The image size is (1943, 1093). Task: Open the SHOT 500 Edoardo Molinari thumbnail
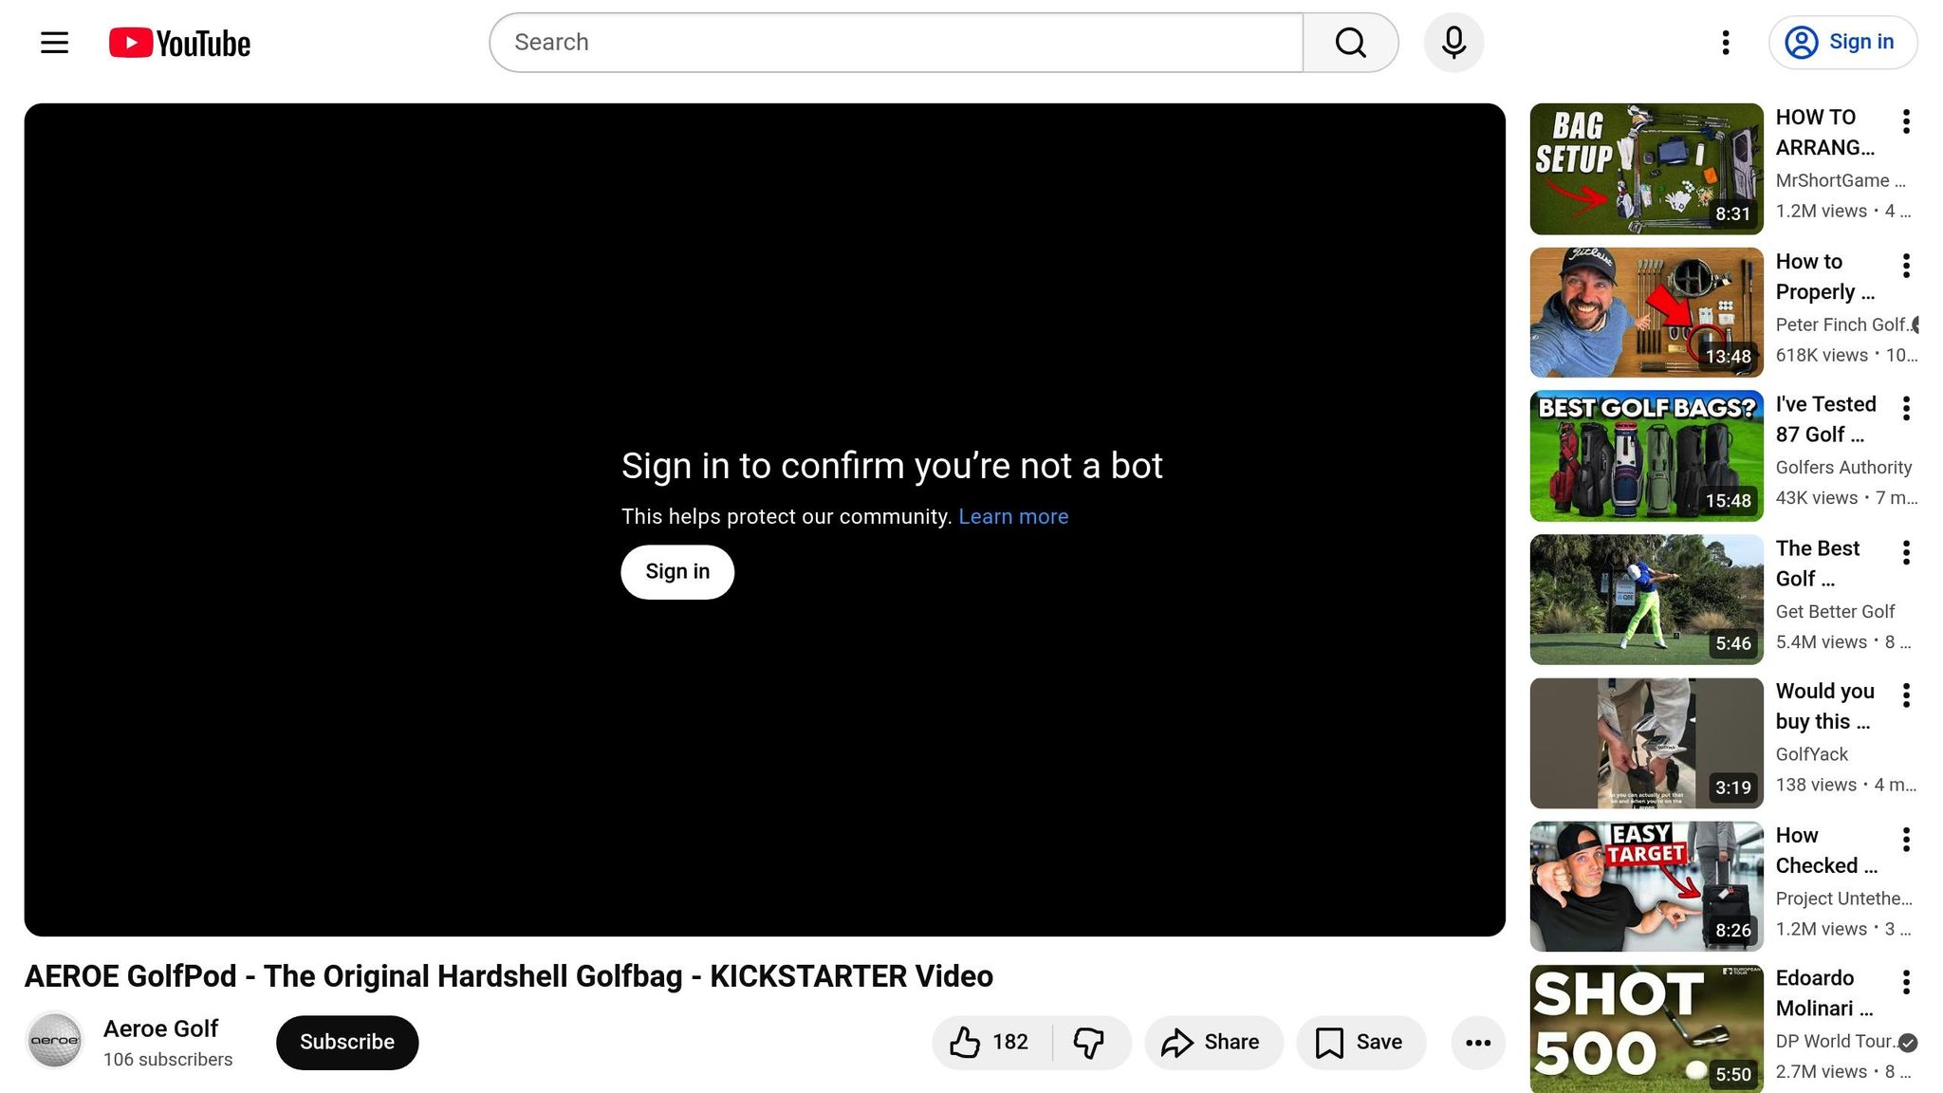coord(1646,1028)
